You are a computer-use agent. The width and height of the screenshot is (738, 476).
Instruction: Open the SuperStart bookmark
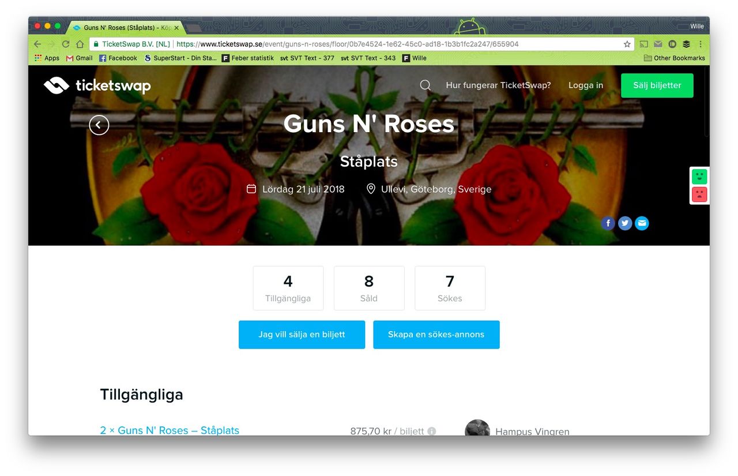coord(180,58)
